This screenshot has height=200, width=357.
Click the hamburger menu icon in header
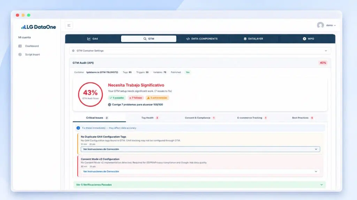(x=69, y=25)
